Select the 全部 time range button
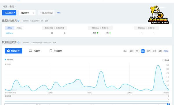Viewport: 174px width, 105px height. 160,51
